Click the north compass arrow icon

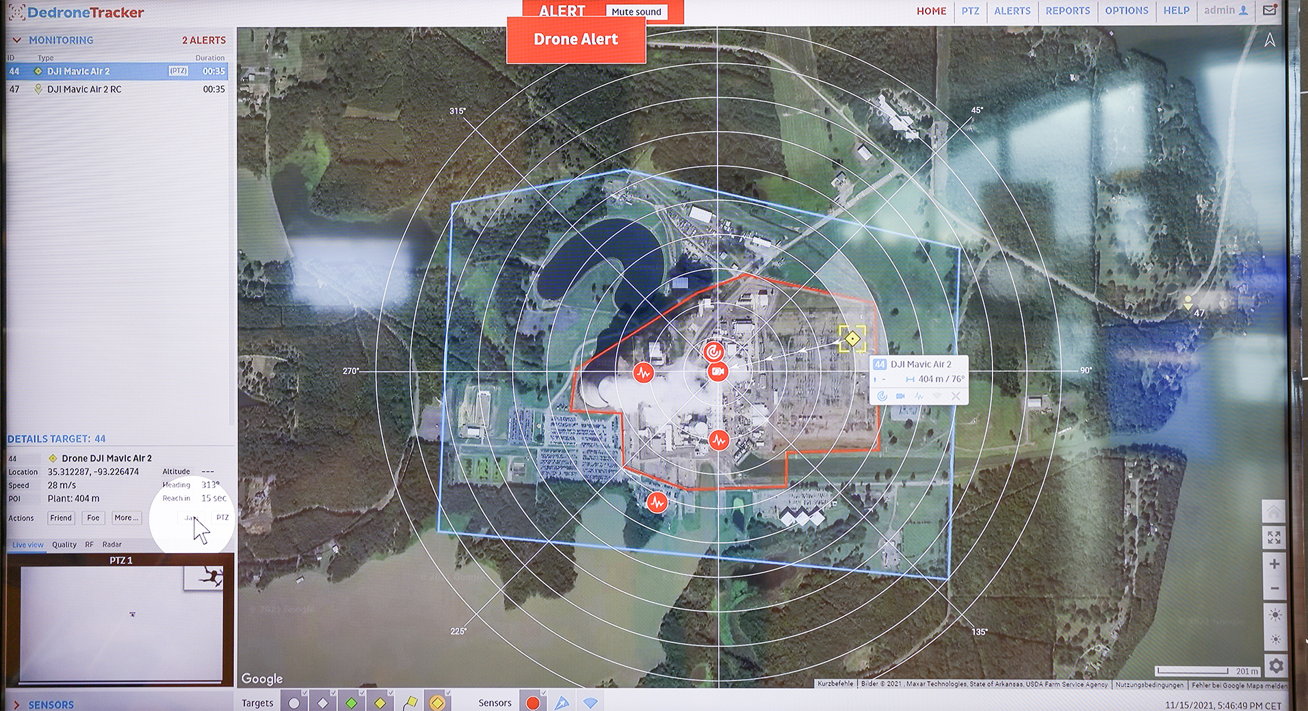[x=1270, y=40]
